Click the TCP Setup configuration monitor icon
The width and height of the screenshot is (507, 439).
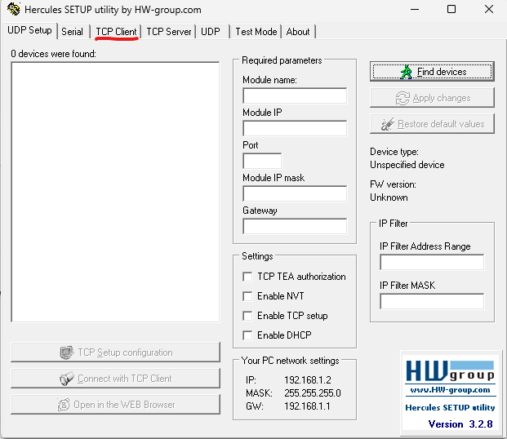click(67, 353)
